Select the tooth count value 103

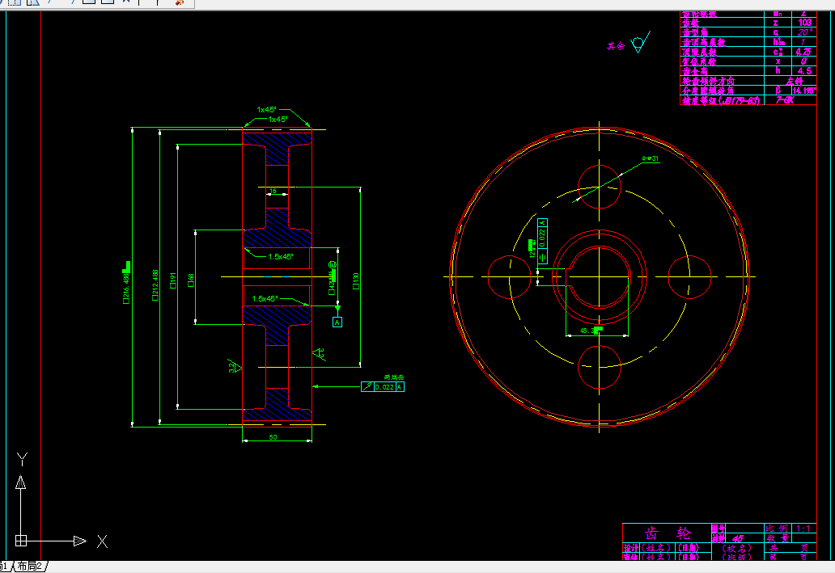click(804, 23)
